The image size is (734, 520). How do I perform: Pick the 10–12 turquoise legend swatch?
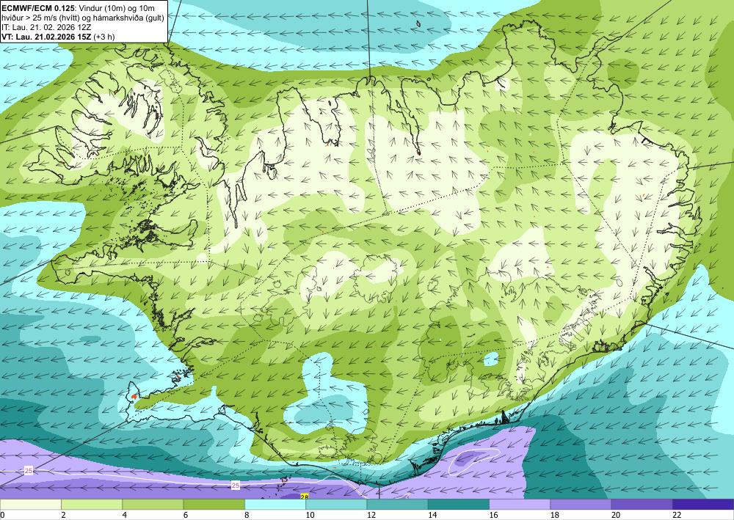(x=336, y=505)
